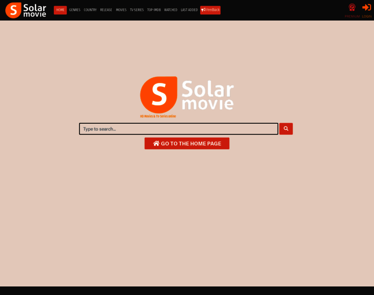
Task: Open the Top-IMDB list
Action: (x=154, y=10)
